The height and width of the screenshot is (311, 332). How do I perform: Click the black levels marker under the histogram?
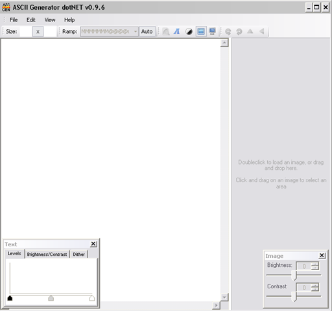[x=10, y=298]
